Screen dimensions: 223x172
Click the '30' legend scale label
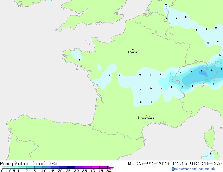(x=76, y=171)
